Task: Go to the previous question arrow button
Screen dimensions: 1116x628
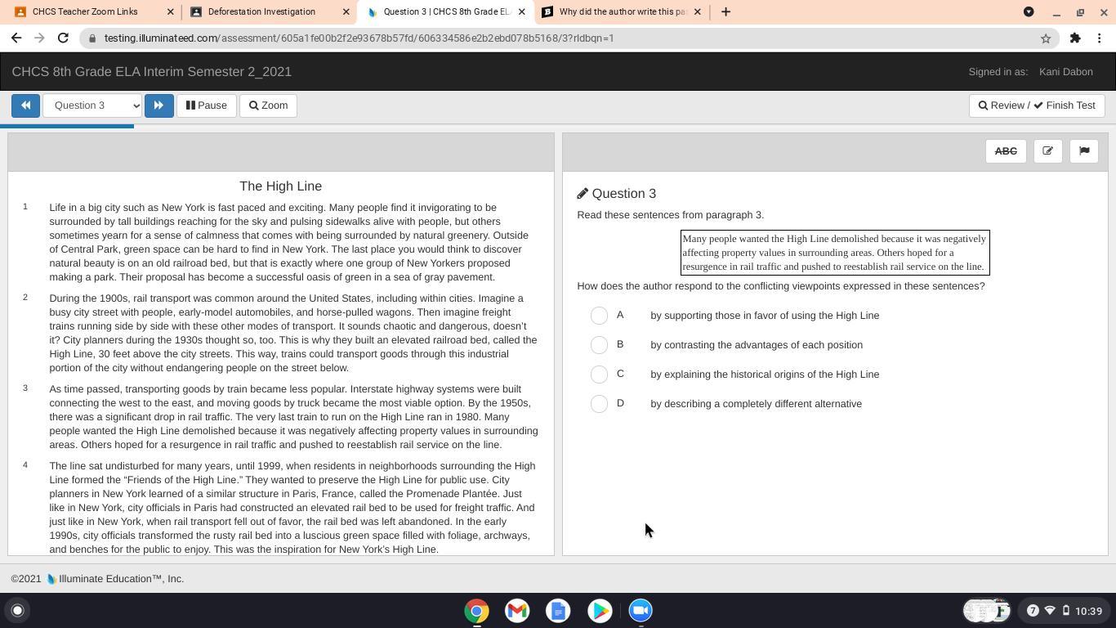Action: 25,105
